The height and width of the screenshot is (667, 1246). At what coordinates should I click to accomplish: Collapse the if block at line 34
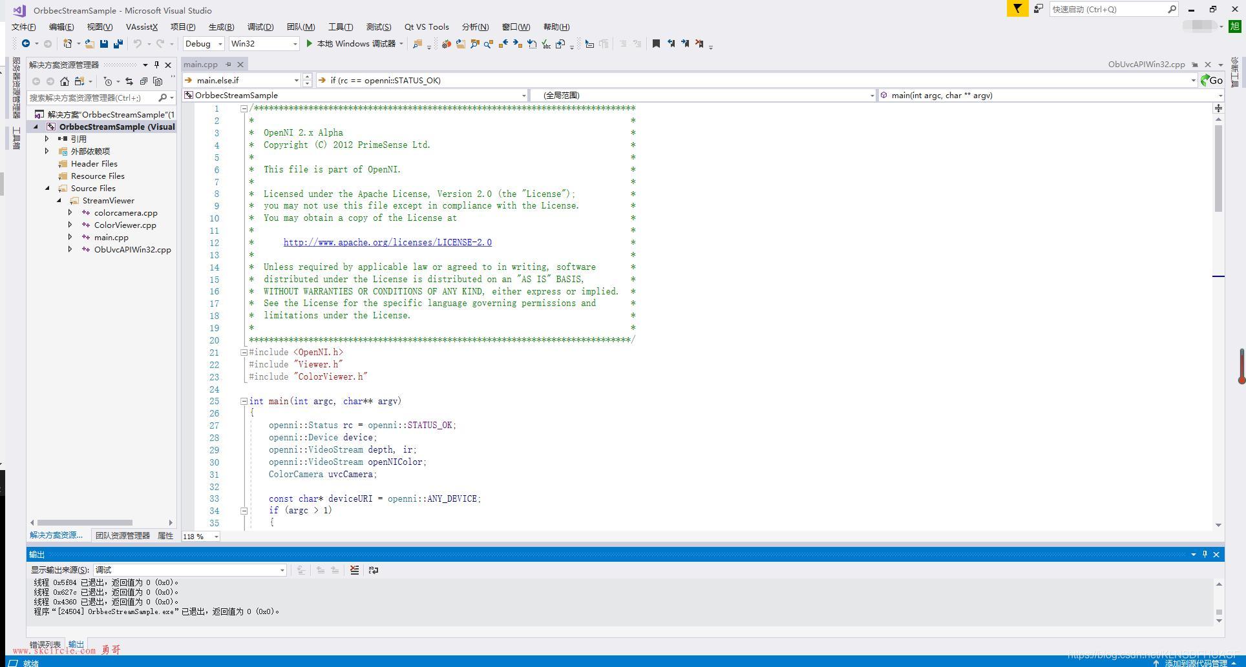click(x=244, y=511)
